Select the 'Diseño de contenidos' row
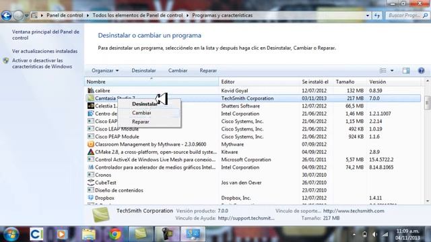This screenshot has height=242, width=431. [x=253, y=190]
